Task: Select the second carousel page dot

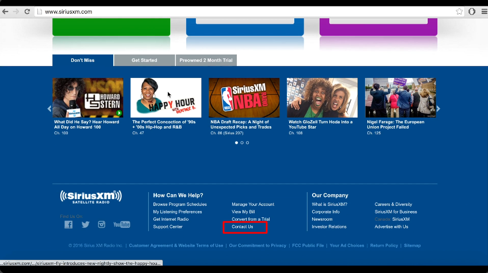Action: 242,143
